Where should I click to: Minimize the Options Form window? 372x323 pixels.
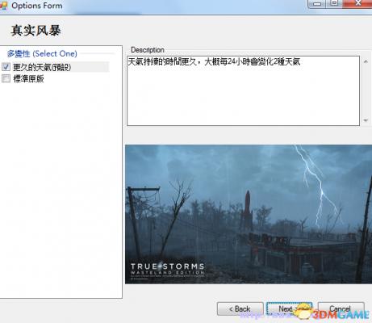[316, 4]
